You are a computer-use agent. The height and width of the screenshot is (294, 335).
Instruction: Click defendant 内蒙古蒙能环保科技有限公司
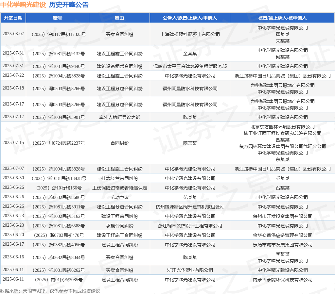(x=282, y=280)
